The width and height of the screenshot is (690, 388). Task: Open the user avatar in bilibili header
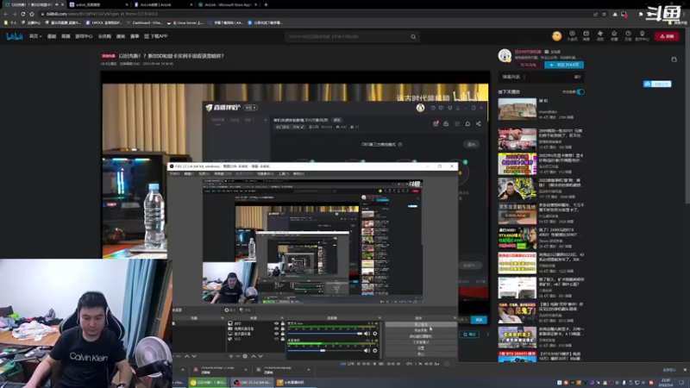[556, 36]
